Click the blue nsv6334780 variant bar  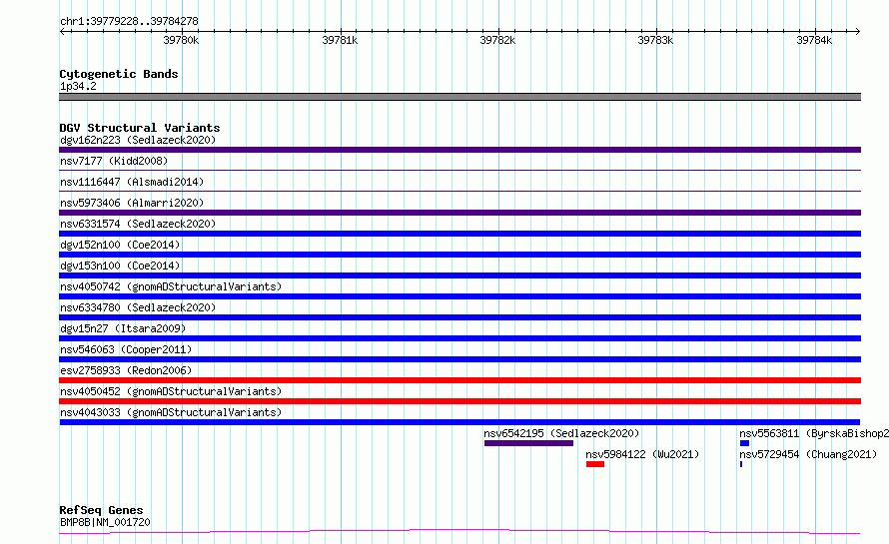pos(459,317)
